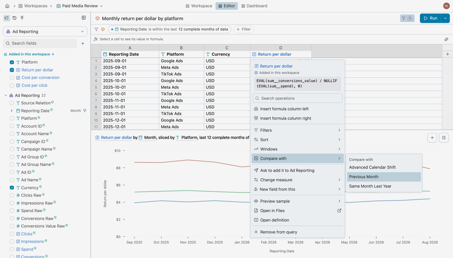Add a chart element with plus button

point(432,138)
